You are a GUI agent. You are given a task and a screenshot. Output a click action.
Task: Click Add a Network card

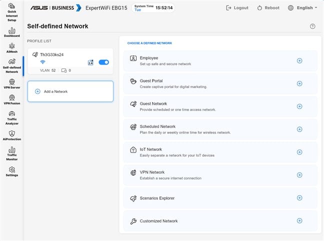(70, 91)
